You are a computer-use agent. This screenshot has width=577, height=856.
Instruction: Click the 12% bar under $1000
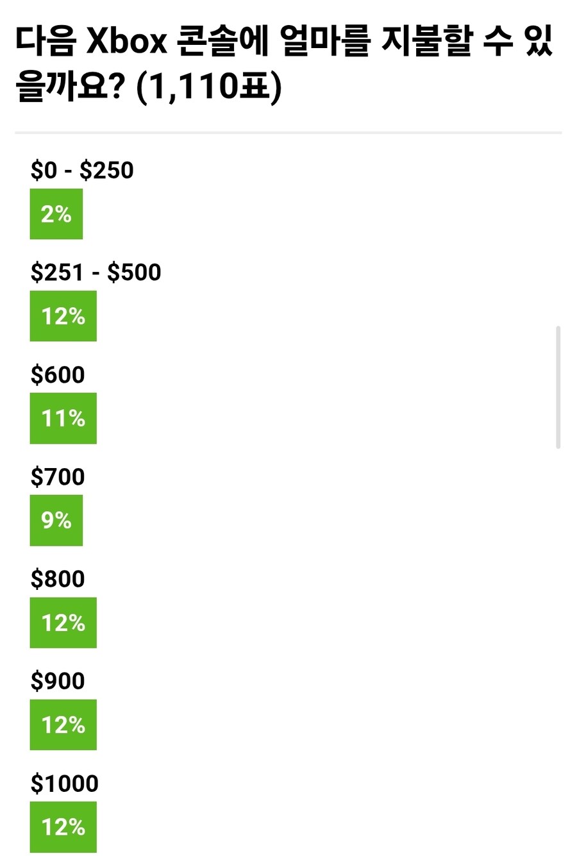pyautogui.click(x=63, y=827)
